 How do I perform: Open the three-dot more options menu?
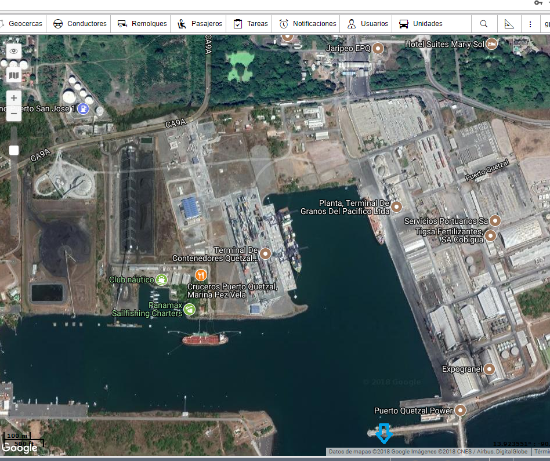[x=530, y=24]
